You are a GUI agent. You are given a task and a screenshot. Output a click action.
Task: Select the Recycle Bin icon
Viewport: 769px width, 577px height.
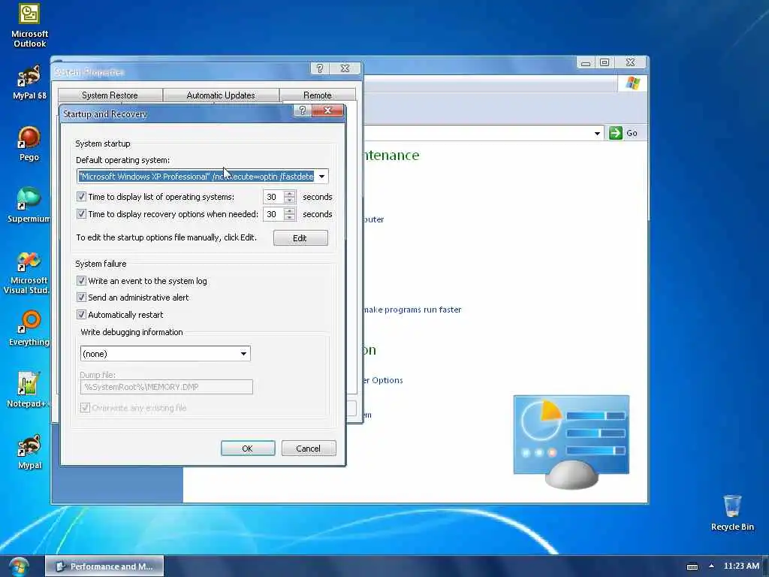pyautogui.click(x=732, y=512)
